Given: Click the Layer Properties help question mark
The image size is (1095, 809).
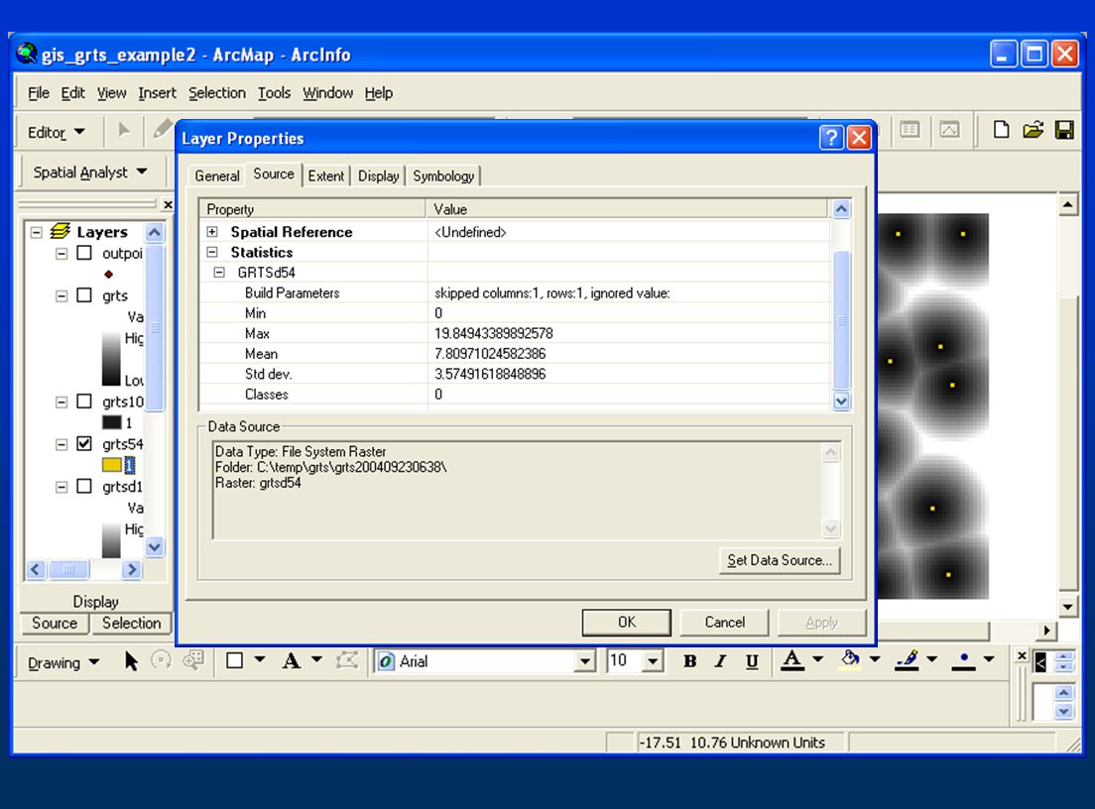Looking at the screenshot, I should 831,138.
